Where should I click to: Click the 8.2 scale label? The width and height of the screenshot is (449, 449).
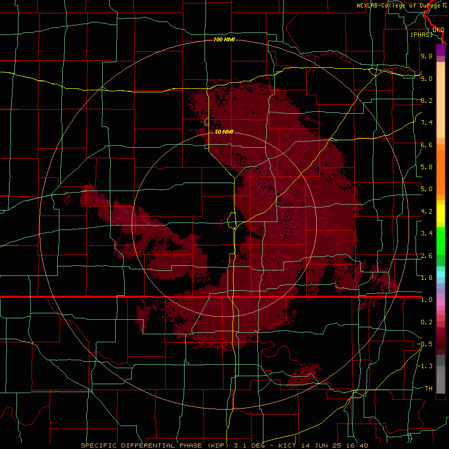pos(427,100)
